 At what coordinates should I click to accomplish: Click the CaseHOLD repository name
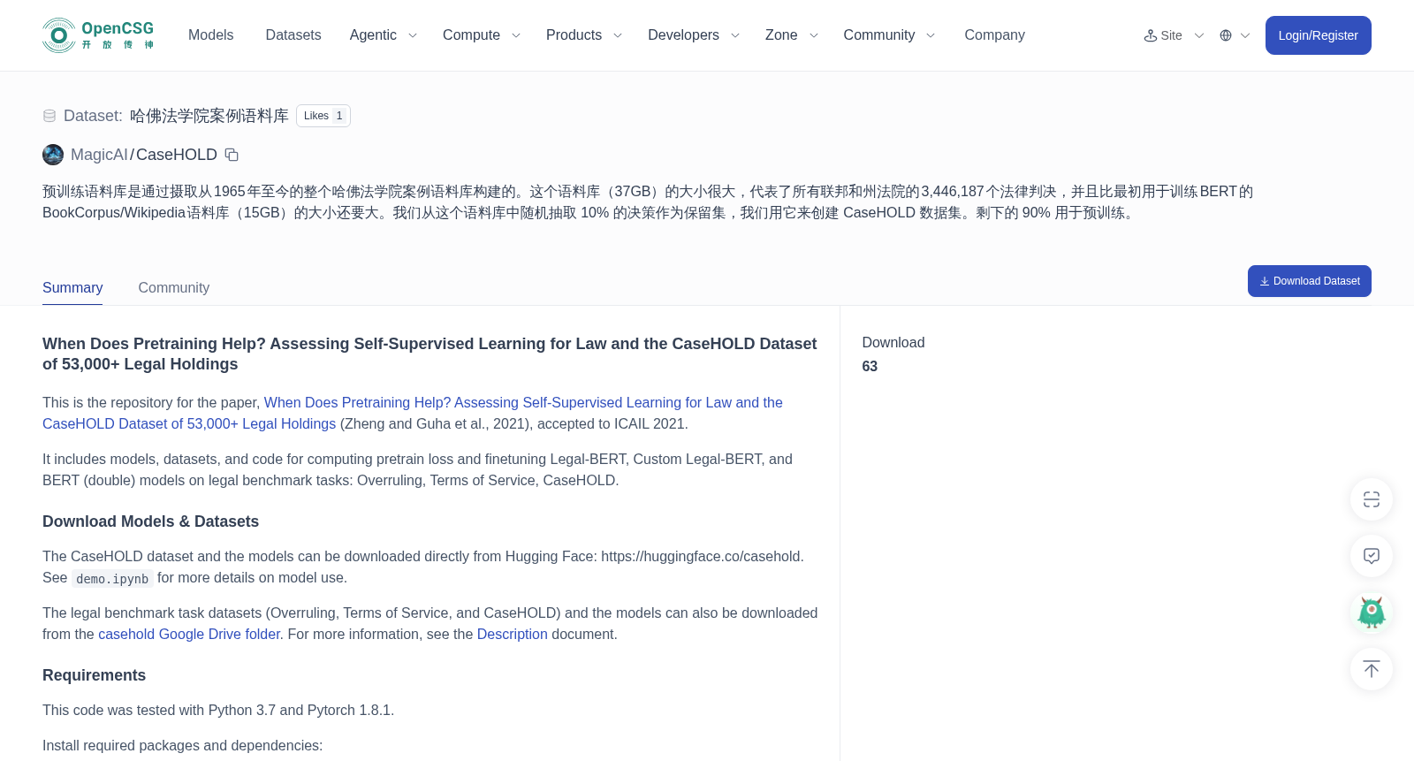177,155
